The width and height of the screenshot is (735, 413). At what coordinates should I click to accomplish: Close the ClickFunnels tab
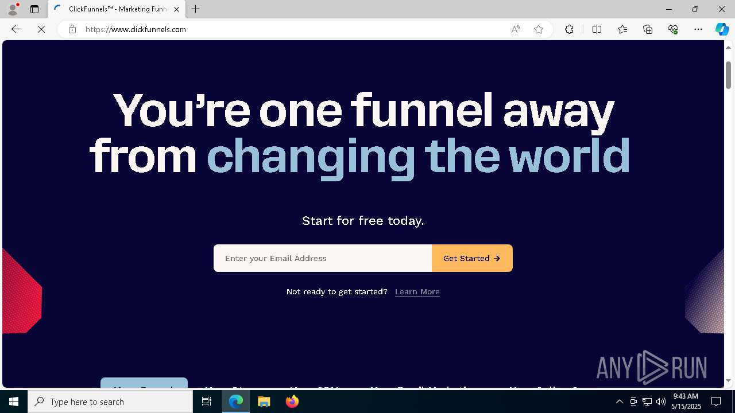click(x=176, y=9)
